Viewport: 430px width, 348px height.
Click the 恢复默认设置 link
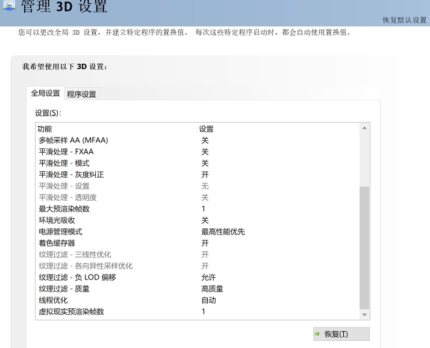405,20
